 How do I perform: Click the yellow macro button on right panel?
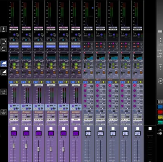(x=160, y=117)
